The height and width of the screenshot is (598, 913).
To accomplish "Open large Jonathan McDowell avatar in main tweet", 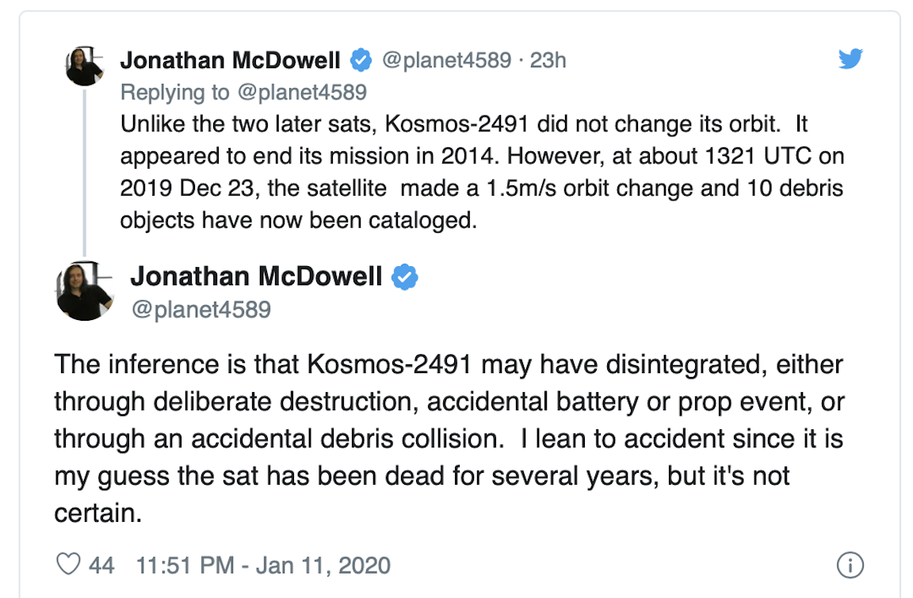I will tap(85, 291).
